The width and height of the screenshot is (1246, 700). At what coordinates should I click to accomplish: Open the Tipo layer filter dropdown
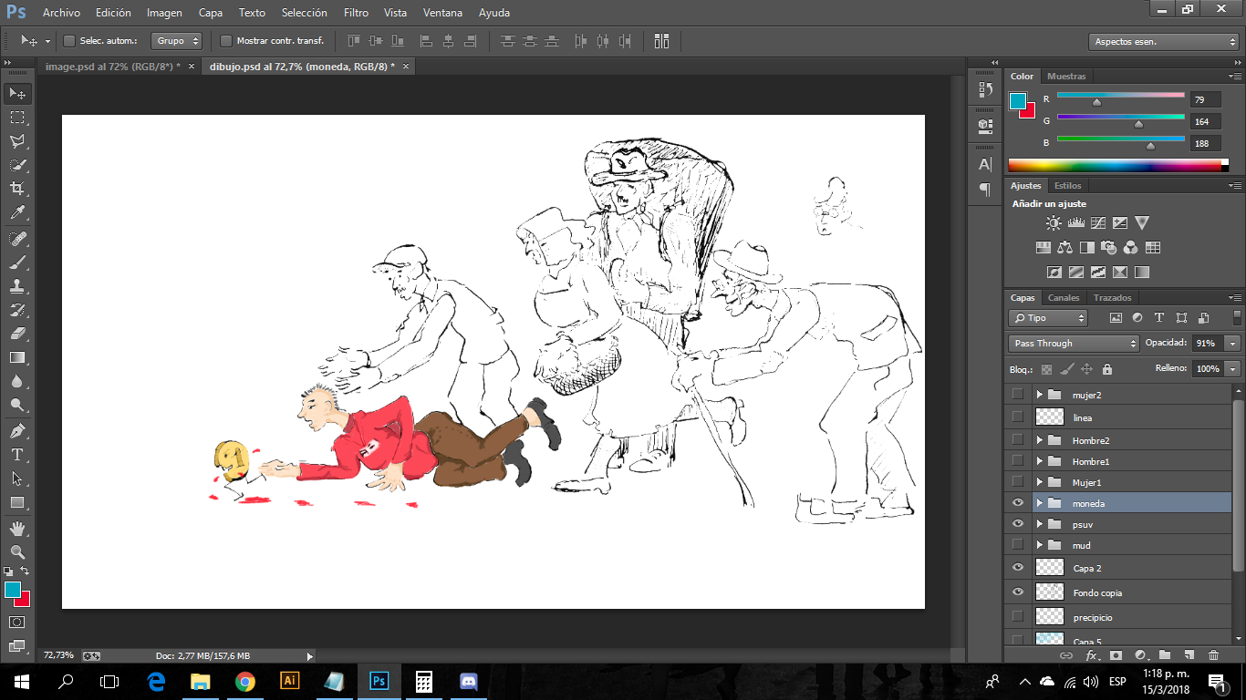pos(1048,318)
